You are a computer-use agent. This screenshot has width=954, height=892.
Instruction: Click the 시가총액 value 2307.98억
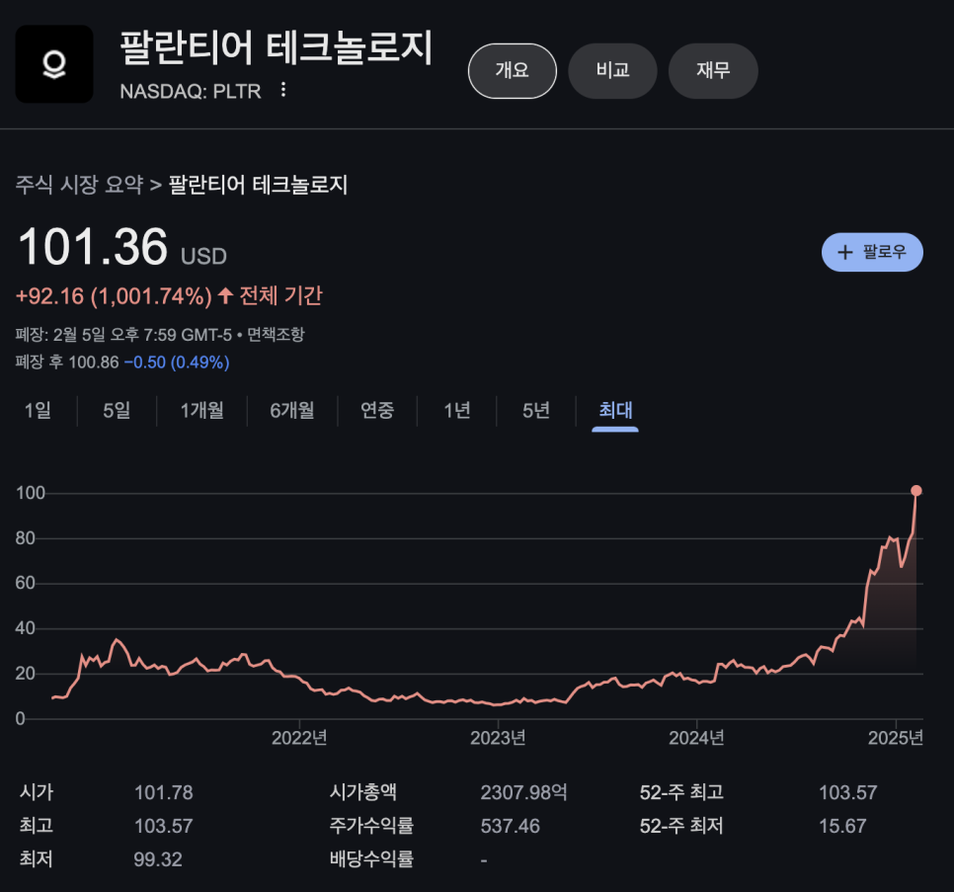523,792
